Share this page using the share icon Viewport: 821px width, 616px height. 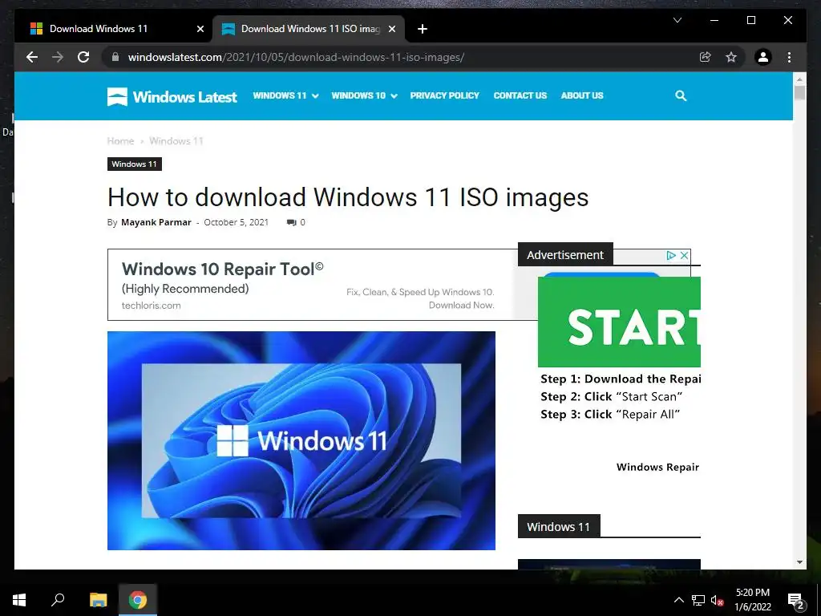706,57
